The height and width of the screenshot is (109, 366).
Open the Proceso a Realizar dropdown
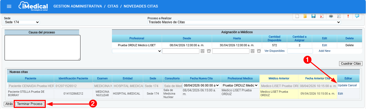[244, 22]
